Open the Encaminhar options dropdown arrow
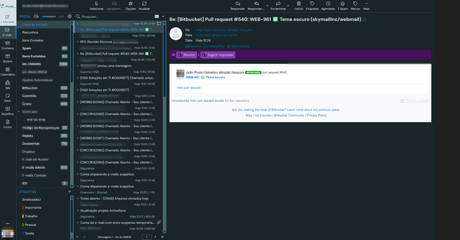Image resolution: width=460 pixels, height=240 pixels. [288, 6]
